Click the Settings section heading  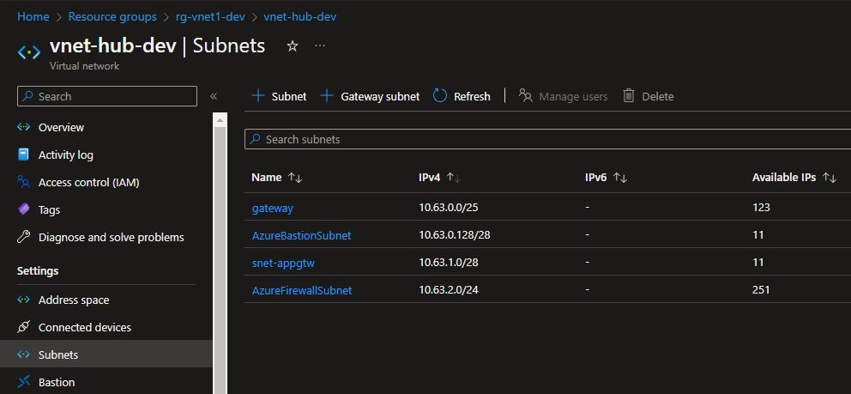coord(38,270)
